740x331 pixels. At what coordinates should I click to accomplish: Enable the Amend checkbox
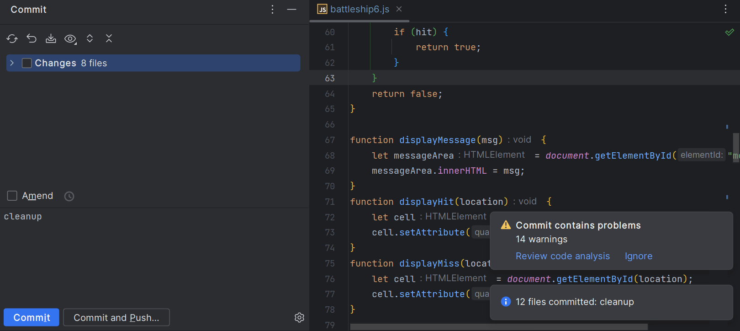click(12, 196)
